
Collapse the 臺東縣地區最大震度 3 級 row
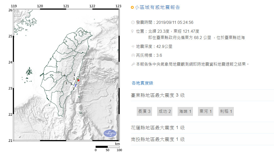pyautogui.click(x=158, y=96)
